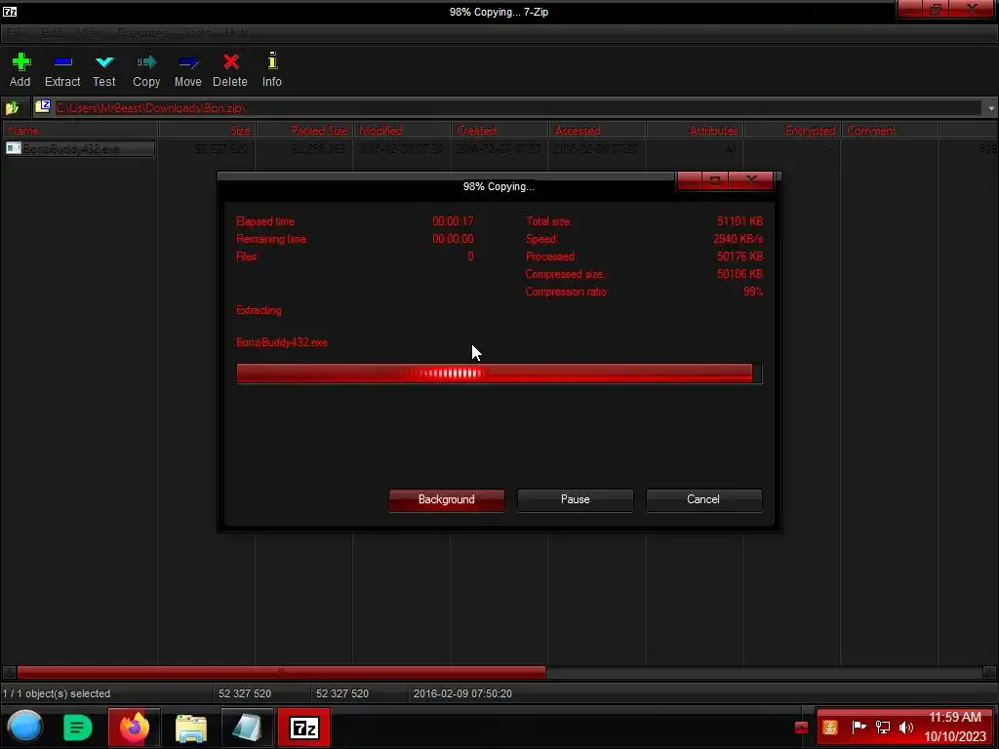999x749 pixels.
Task: Click the '00:00:17' elapsed time value
Action: [x=453, y=221]
